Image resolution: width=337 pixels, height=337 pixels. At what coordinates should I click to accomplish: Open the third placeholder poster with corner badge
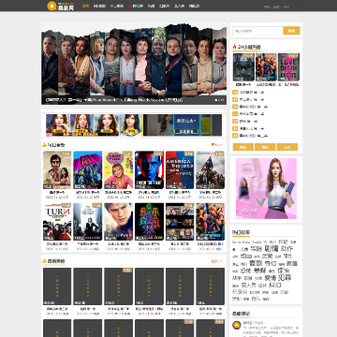(x=118, y=286)
